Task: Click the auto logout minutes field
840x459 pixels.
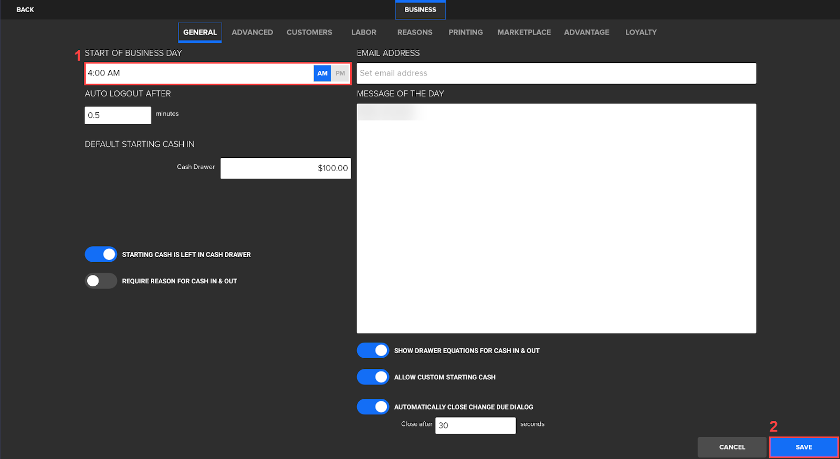Action: click(118, 115)
